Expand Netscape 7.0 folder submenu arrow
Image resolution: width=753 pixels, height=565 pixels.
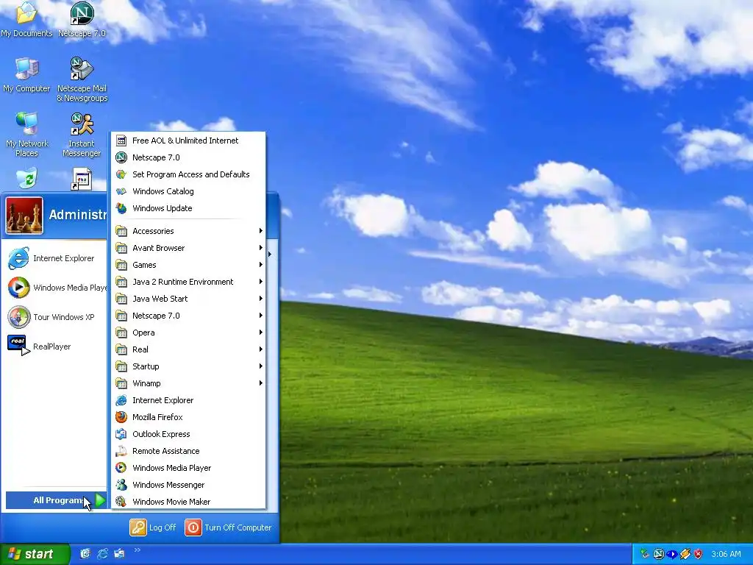261,316
